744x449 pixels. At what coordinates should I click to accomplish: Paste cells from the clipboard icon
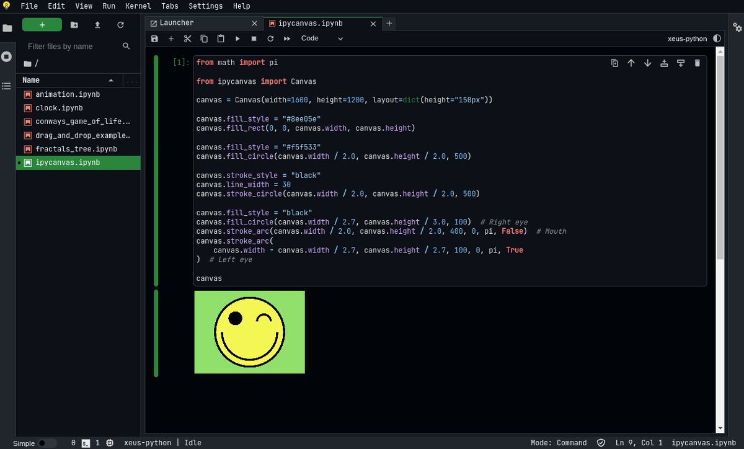tap(221, 38)
